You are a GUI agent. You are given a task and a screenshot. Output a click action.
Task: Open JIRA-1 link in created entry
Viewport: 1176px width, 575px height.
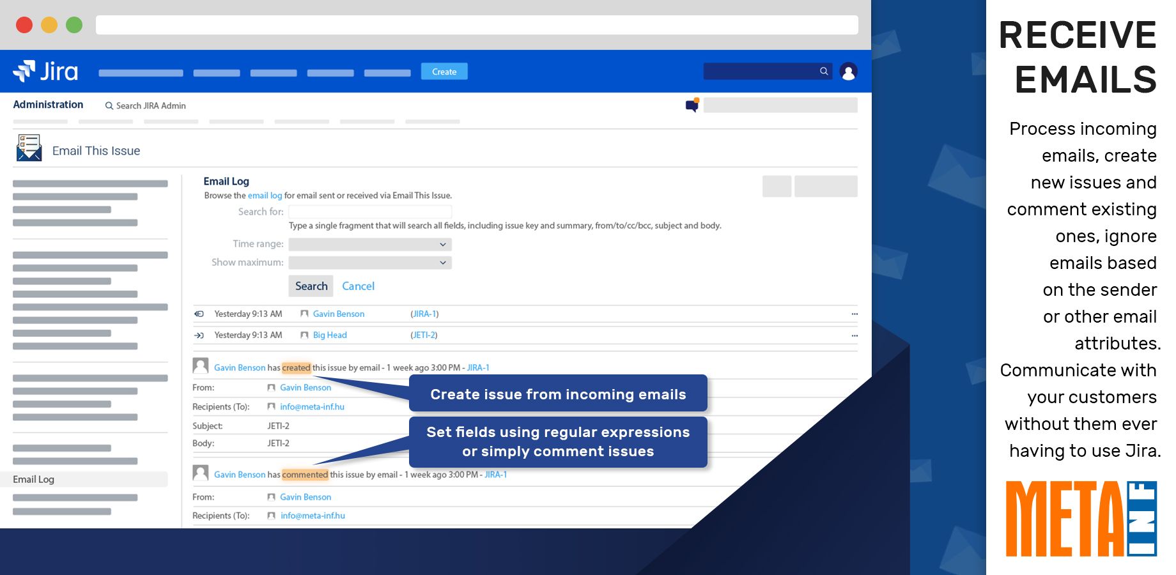(x=478, y=367)
